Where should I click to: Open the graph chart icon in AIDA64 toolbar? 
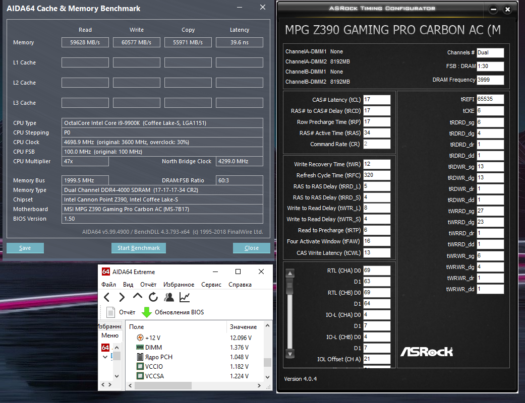[x=185, y=297]
